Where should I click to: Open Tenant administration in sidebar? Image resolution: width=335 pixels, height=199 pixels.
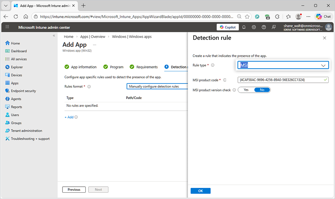pyautogui.click(x=26, y=131)
